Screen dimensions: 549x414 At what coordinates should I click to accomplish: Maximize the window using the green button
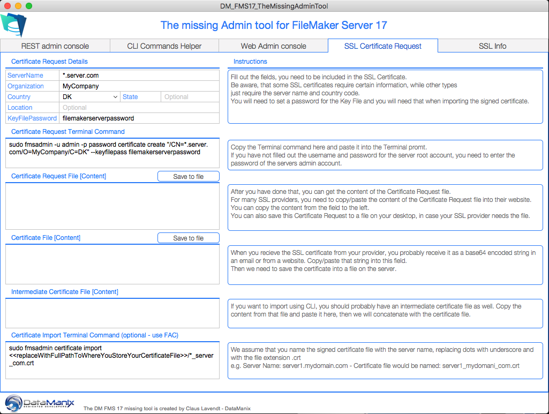[29, 6]
